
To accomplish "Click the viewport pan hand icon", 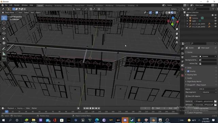I will click(177, 33).
